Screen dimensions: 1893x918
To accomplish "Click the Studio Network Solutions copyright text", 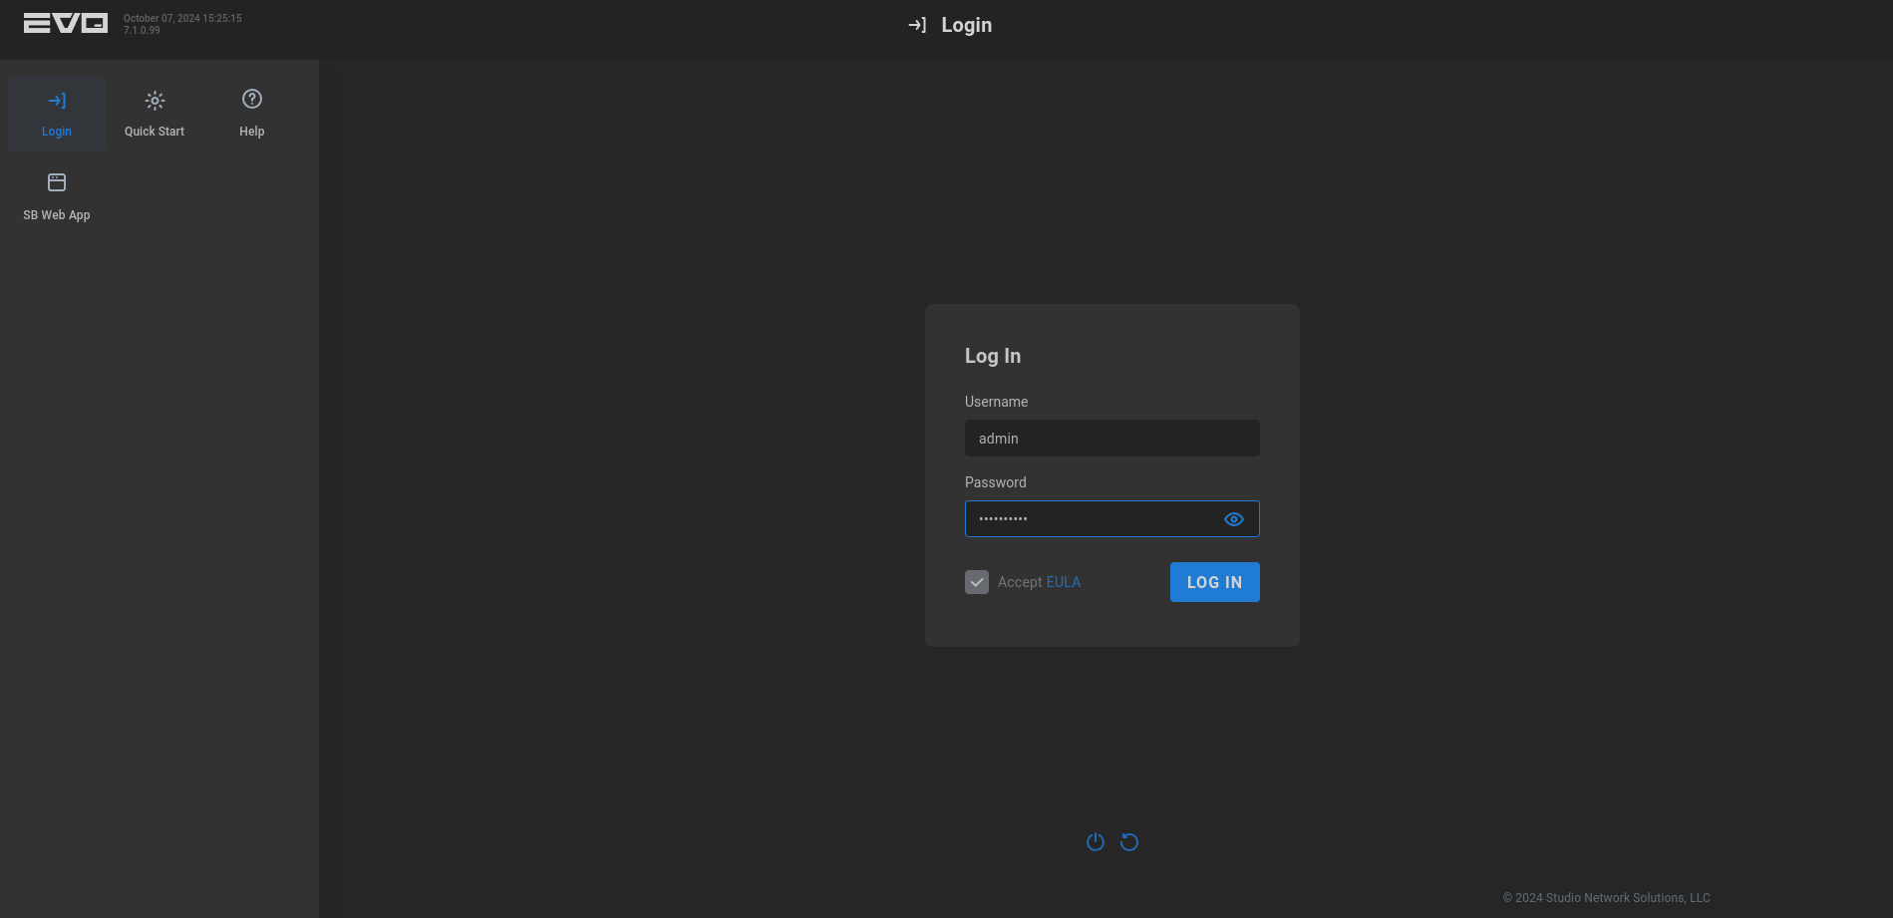I will pos(1607,898).
